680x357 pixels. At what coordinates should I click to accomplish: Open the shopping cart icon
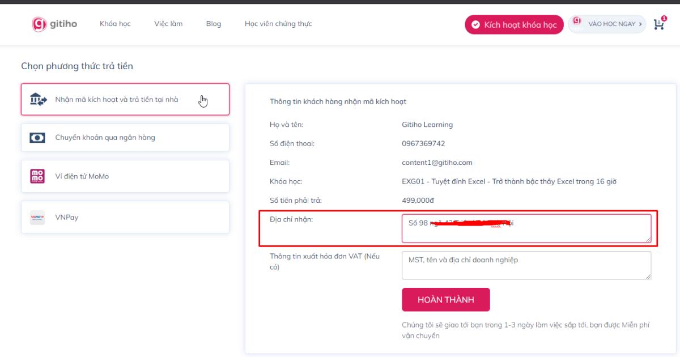click(x=658, y=24)
